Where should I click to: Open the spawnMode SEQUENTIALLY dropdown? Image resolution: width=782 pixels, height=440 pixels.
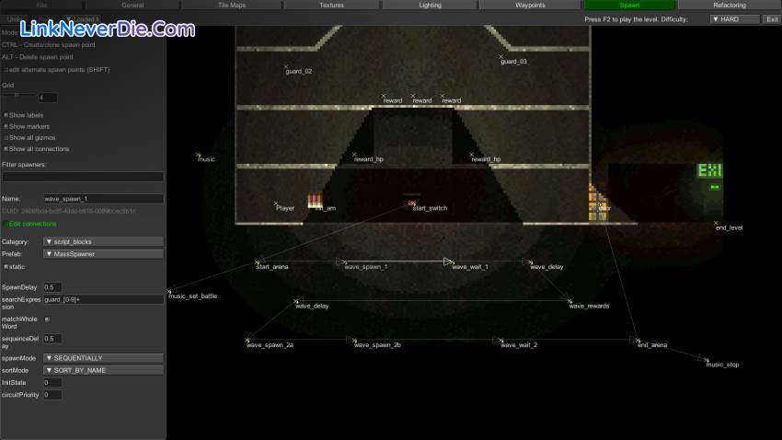coord(103,358)
